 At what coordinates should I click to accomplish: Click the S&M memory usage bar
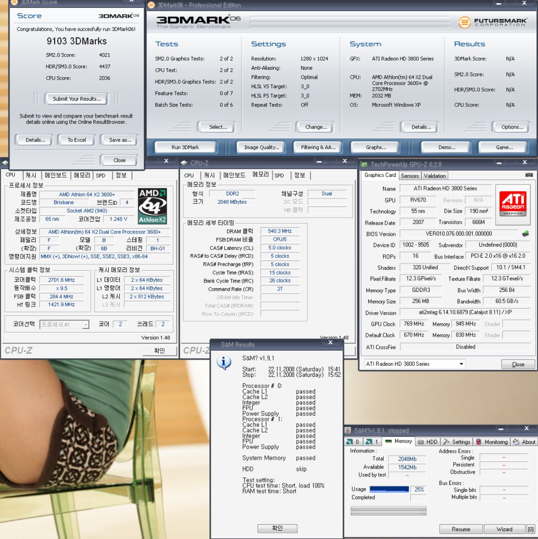tap(389, 489)
